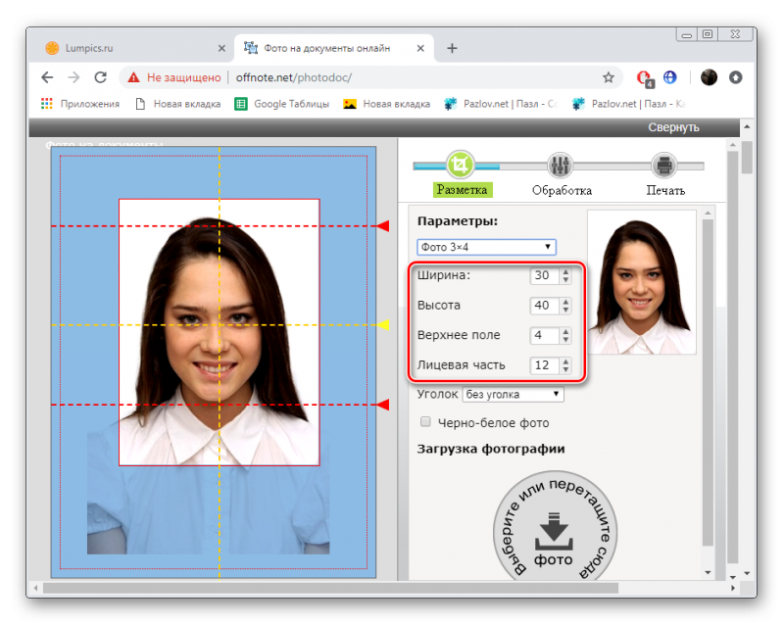Click the Обработка step label
The image size is (784, 625).
(x=562, y=190)
